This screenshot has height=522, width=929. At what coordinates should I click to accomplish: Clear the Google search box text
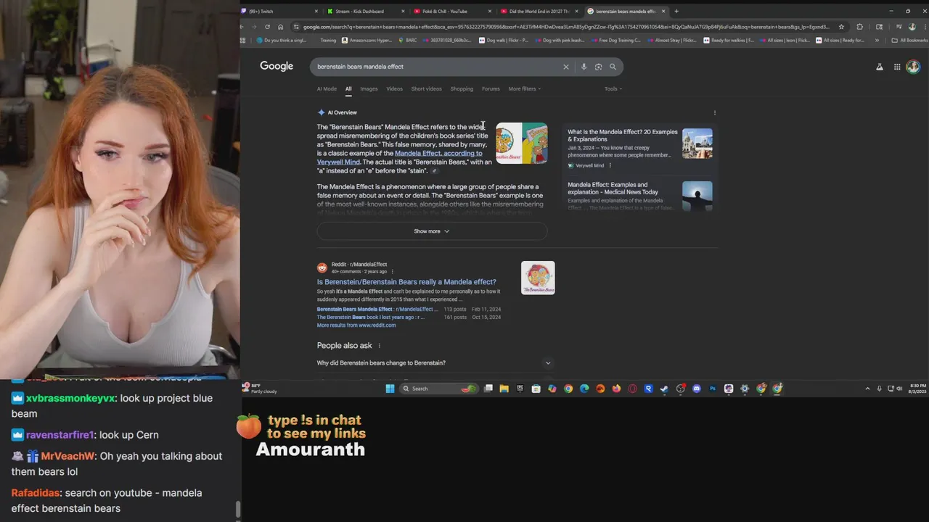tap(566, 67)
